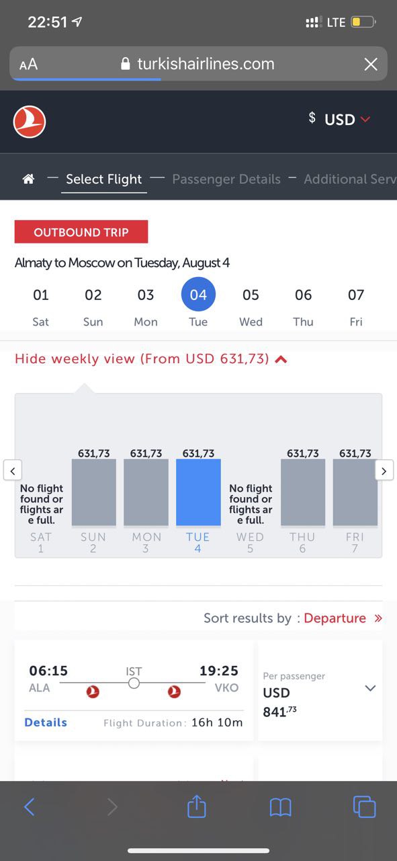This screenshot has width=397, height=861.
Task: Open Safari bookmarks icon
Action: [x=280, y=807]
